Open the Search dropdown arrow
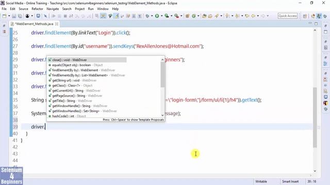This screenshot has width=330, height=185. (221, 16)
